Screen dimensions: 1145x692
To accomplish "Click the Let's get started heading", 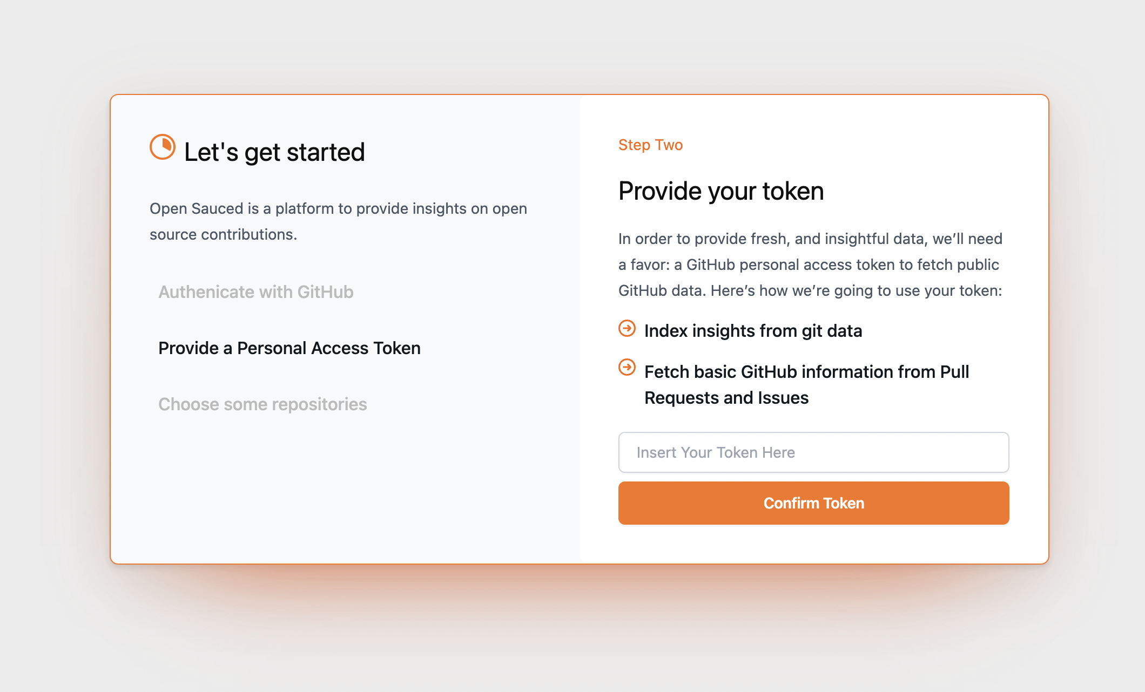I will pos(274,152).
